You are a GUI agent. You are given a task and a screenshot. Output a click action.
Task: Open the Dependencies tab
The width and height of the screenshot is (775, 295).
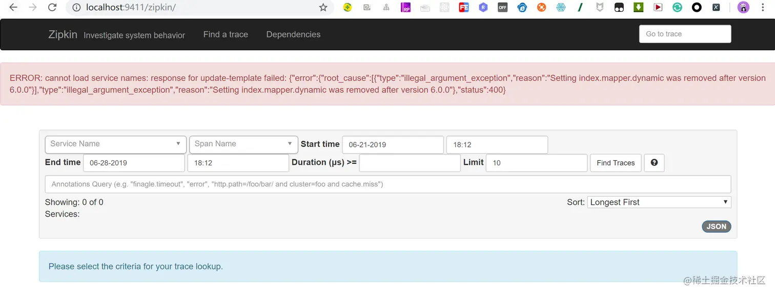[x=293, y=34]
